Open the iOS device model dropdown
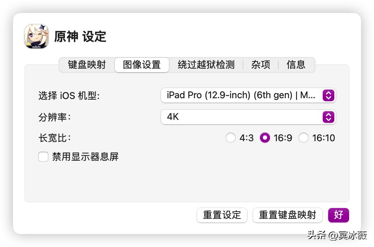Viewport: 374px width, 247px height. pyautogui.click(x=248, y=95)
